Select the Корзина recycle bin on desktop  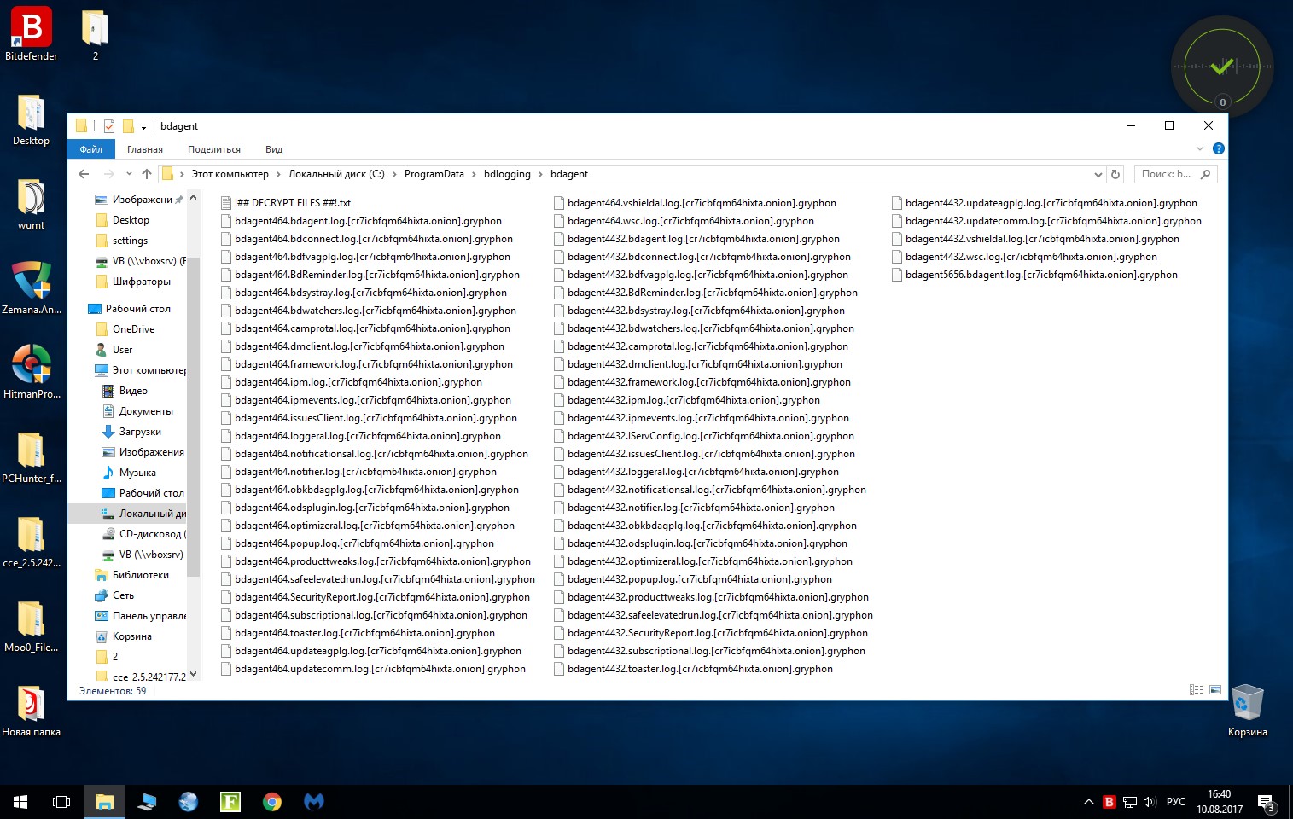(x=1247, y=711)
